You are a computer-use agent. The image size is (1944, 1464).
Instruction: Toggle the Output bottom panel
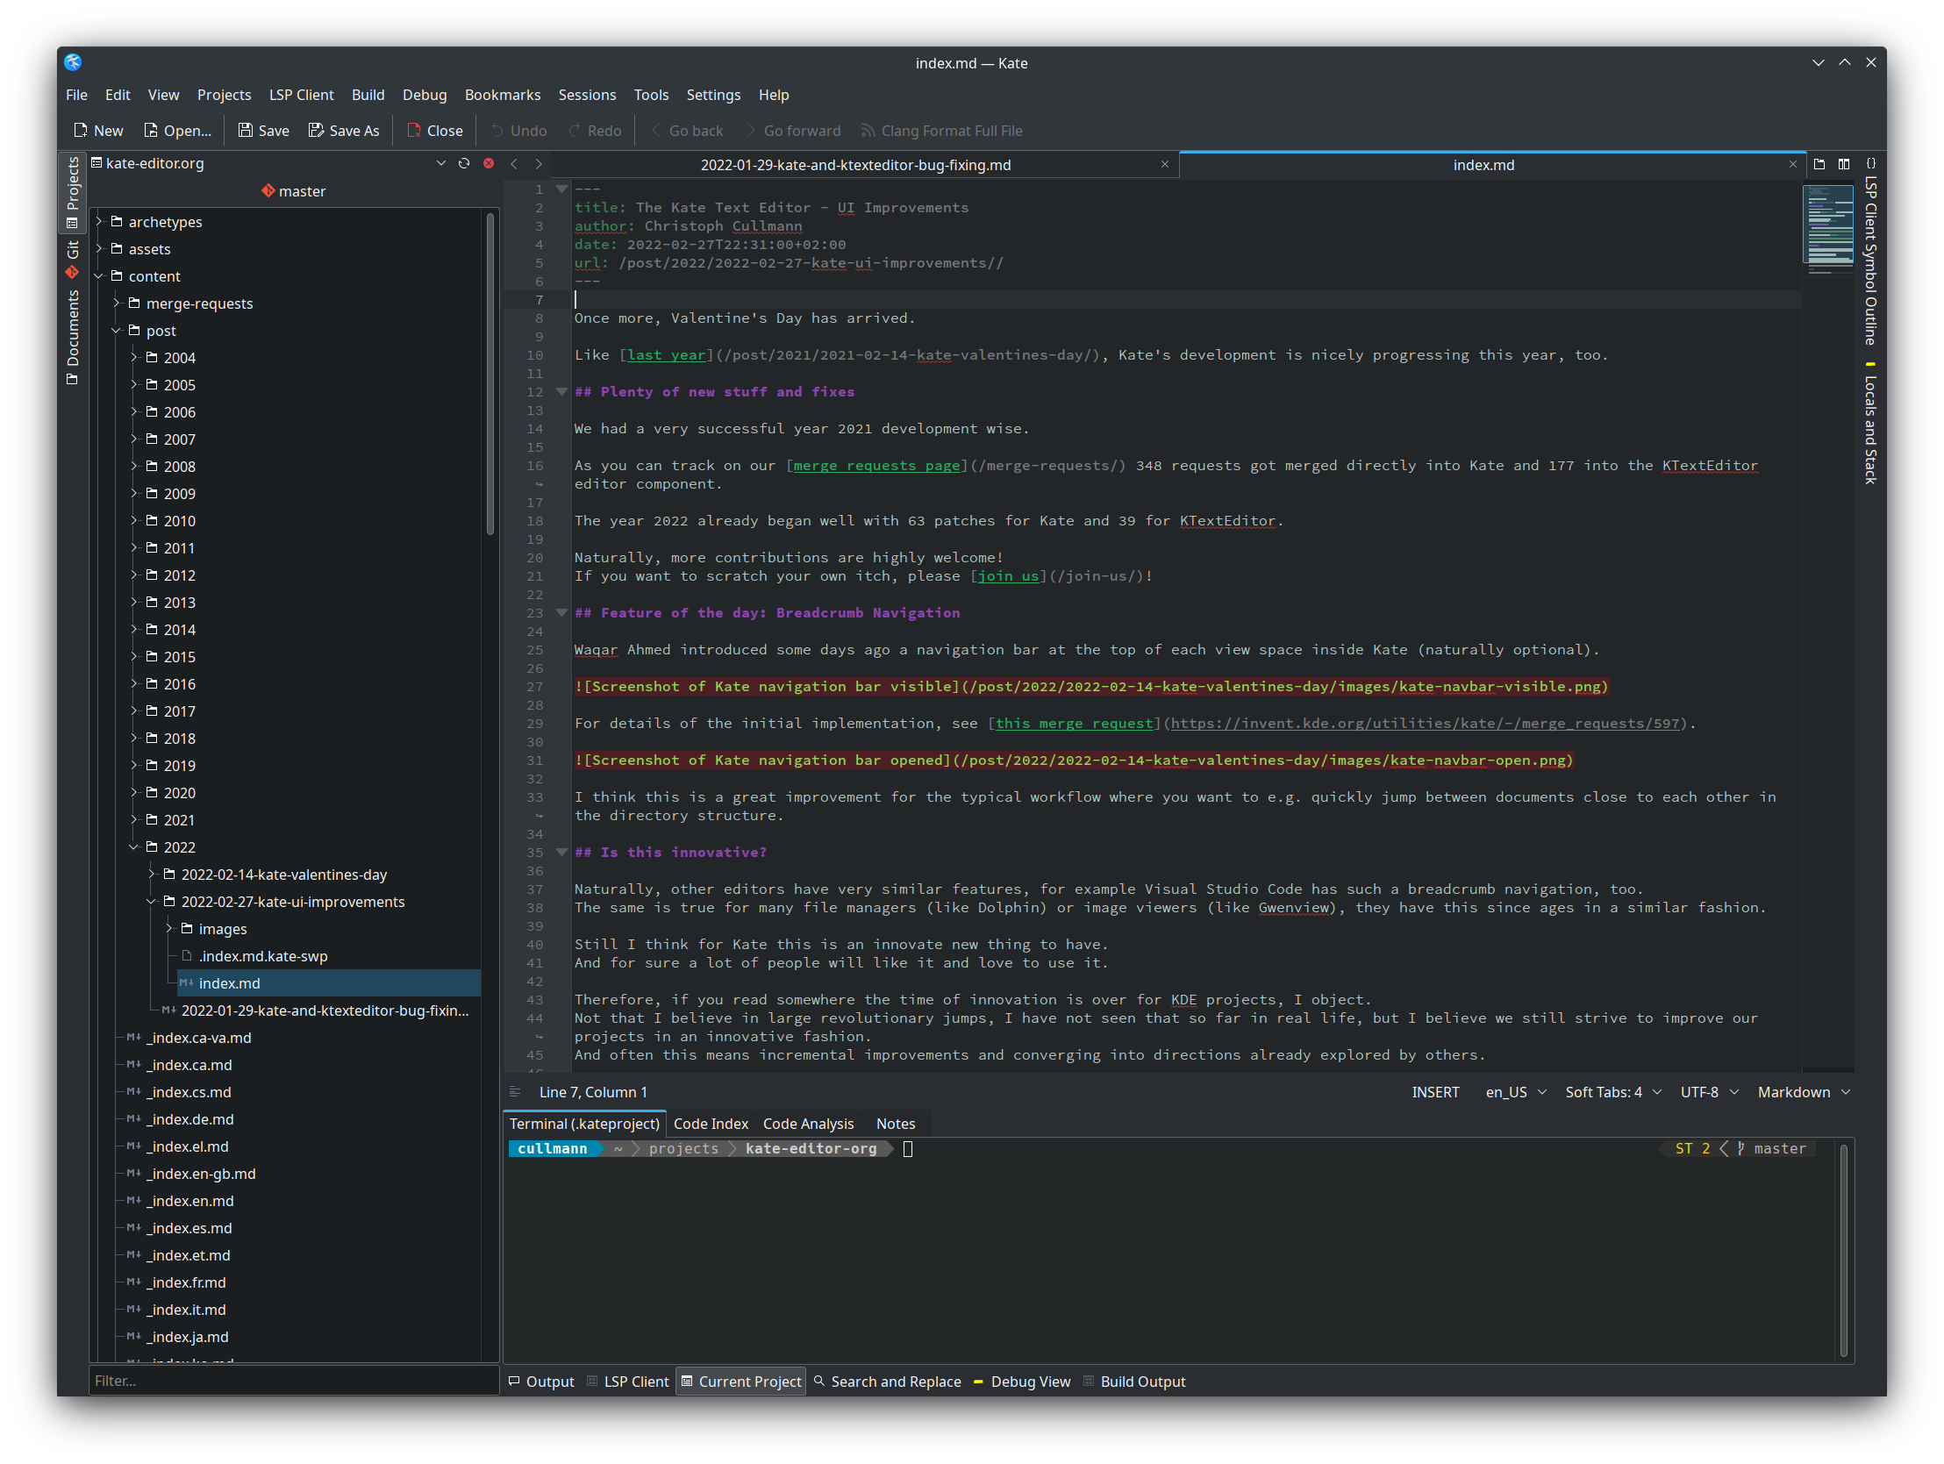click(x=541, y=1382)
